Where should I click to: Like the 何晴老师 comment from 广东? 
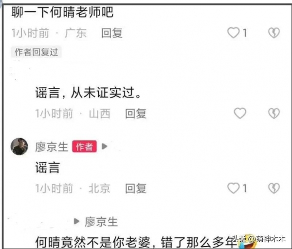[x=234, y=33]
